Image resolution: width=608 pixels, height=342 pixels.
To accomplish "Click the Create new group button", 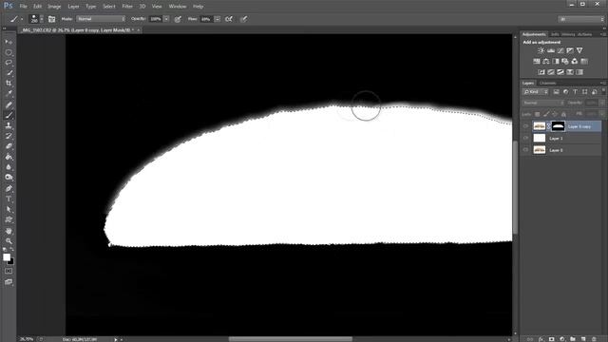I will [573, 339].
